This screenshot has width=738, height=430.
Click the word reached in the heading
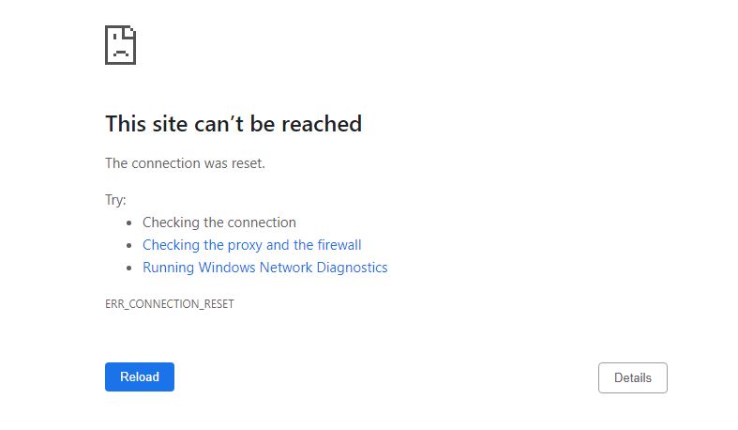(322, 124)
